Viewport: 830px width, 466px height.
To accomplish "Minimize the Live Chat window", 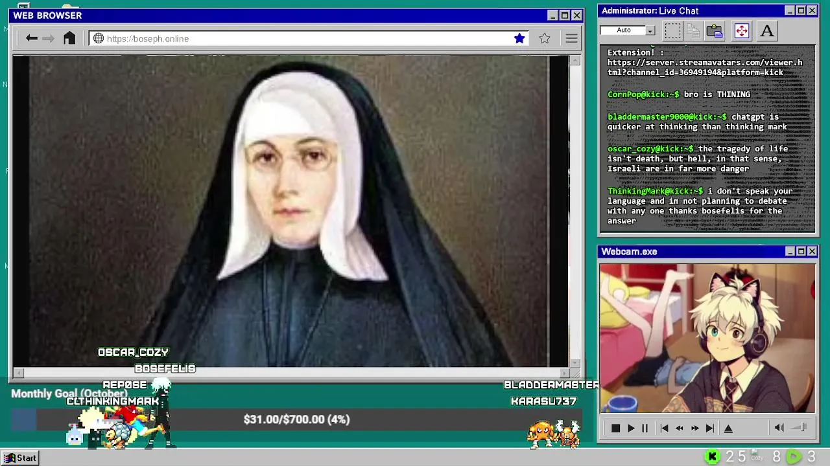I will tap(790, 10).
